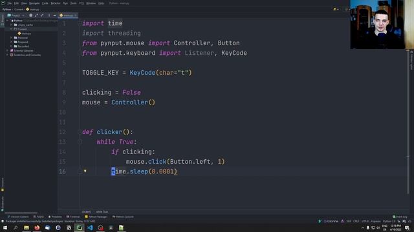Fold the clicker function at line 12

(80, 131)
